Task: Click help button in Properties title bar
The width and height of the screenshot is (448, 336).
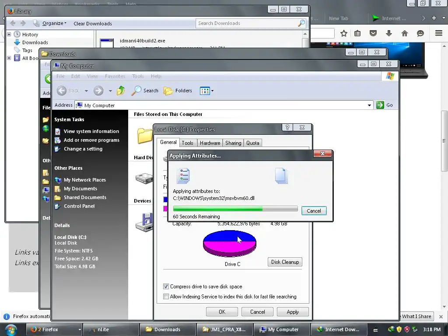Action: [287, 127]
